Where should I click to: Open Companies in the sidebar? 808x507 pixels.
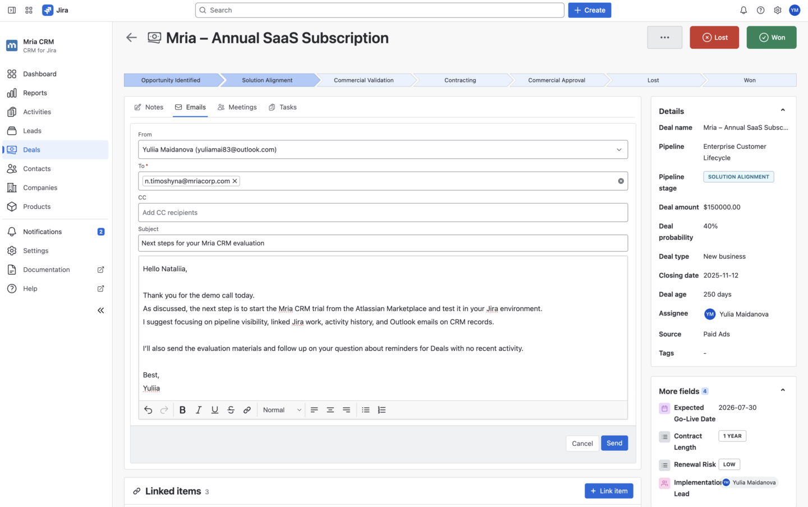[x=55, y=188]
